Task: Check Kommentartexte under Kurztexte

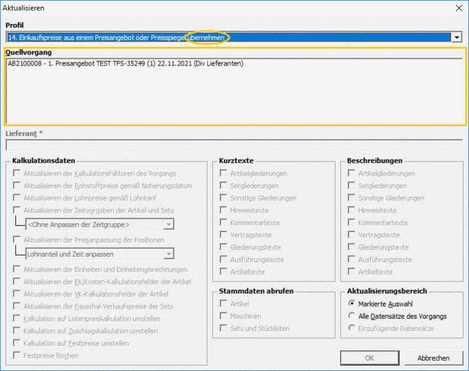Action: [223, 222]
